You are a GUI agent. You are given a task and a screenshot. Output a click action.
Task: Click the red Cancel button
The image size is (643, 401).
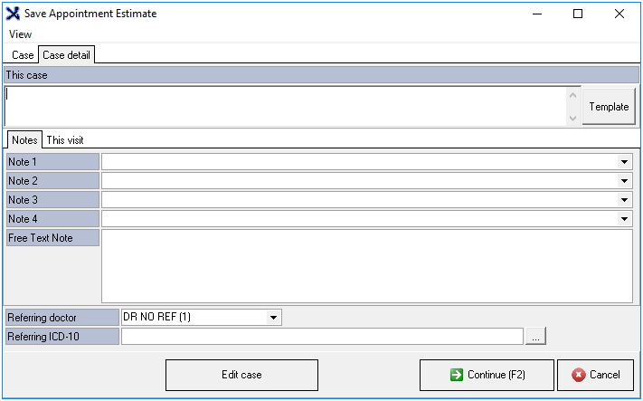pos(595,375)
